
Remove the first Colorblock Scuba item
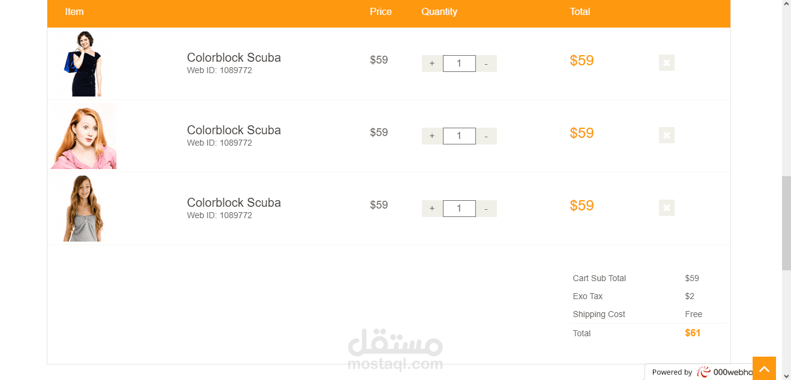tap(666, 63)
